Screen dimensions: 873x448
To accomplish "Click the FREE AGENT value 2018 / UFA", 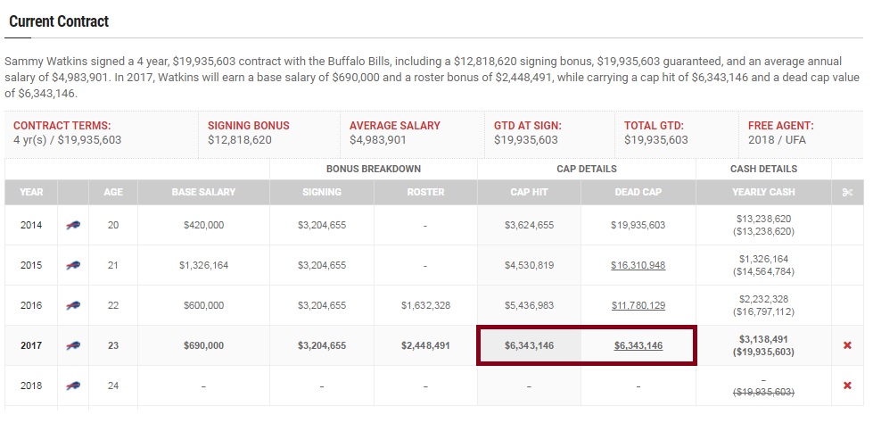I will coord(777,140).
